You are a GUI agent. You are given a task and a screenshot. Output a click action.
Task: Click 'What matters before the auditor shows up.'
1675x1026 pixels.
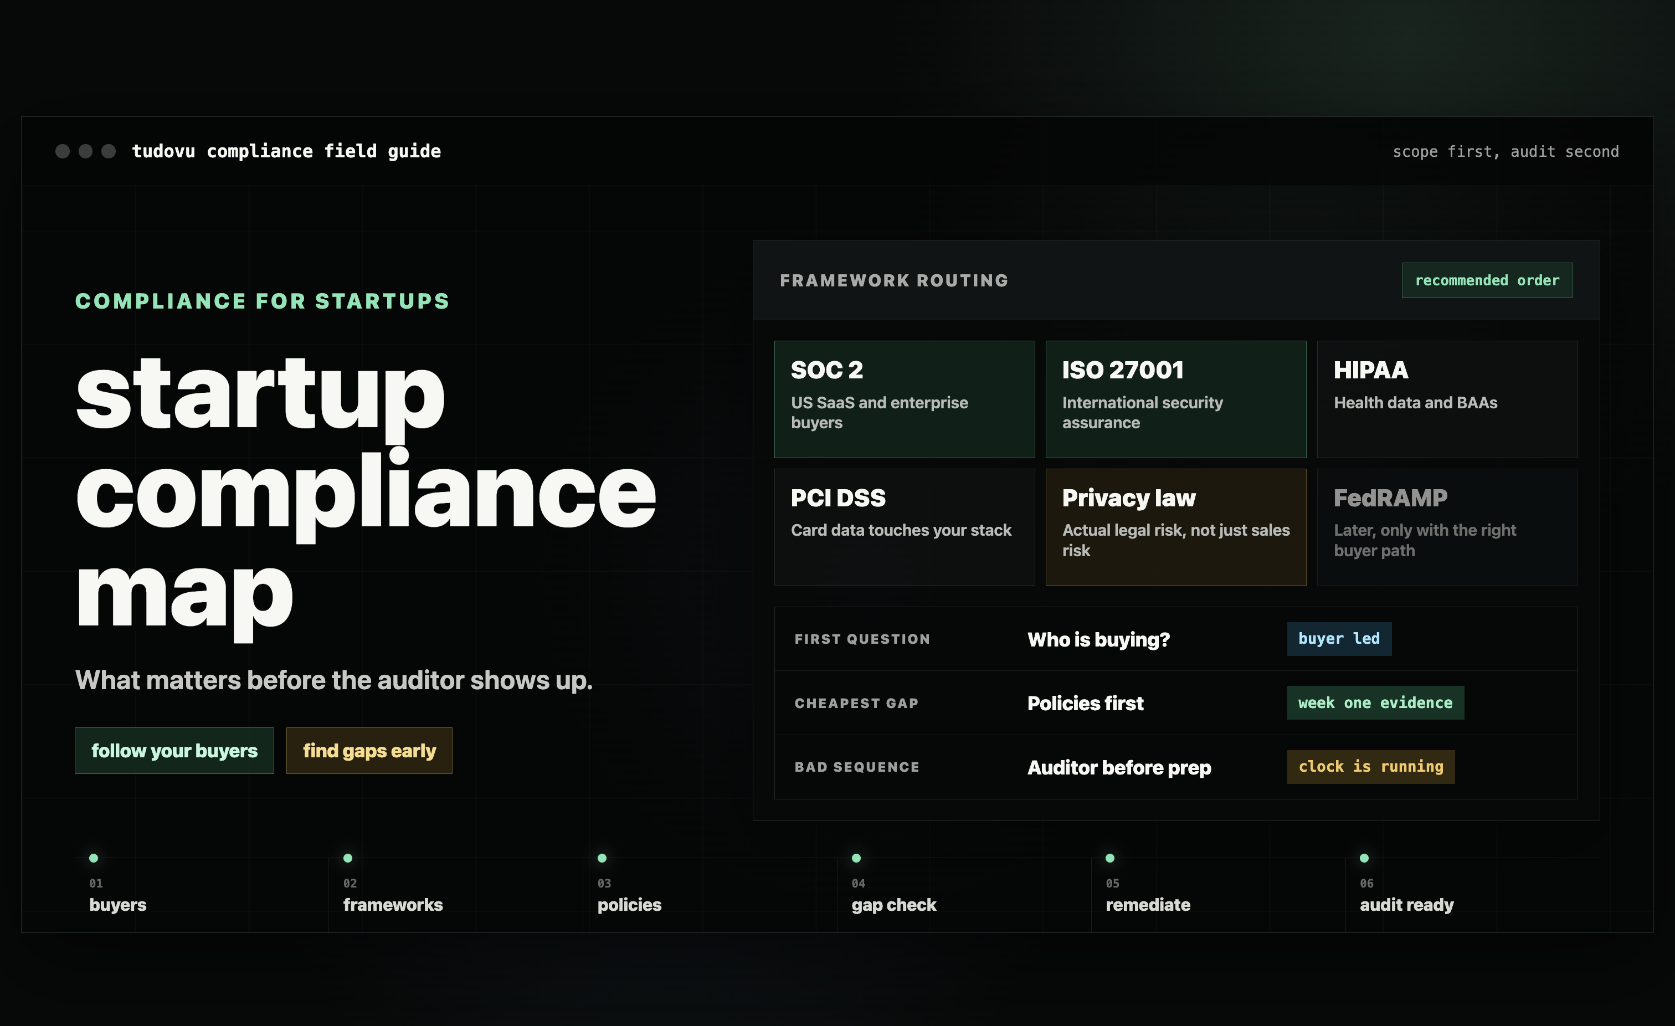pyautogui.click(x=334, y=680)
